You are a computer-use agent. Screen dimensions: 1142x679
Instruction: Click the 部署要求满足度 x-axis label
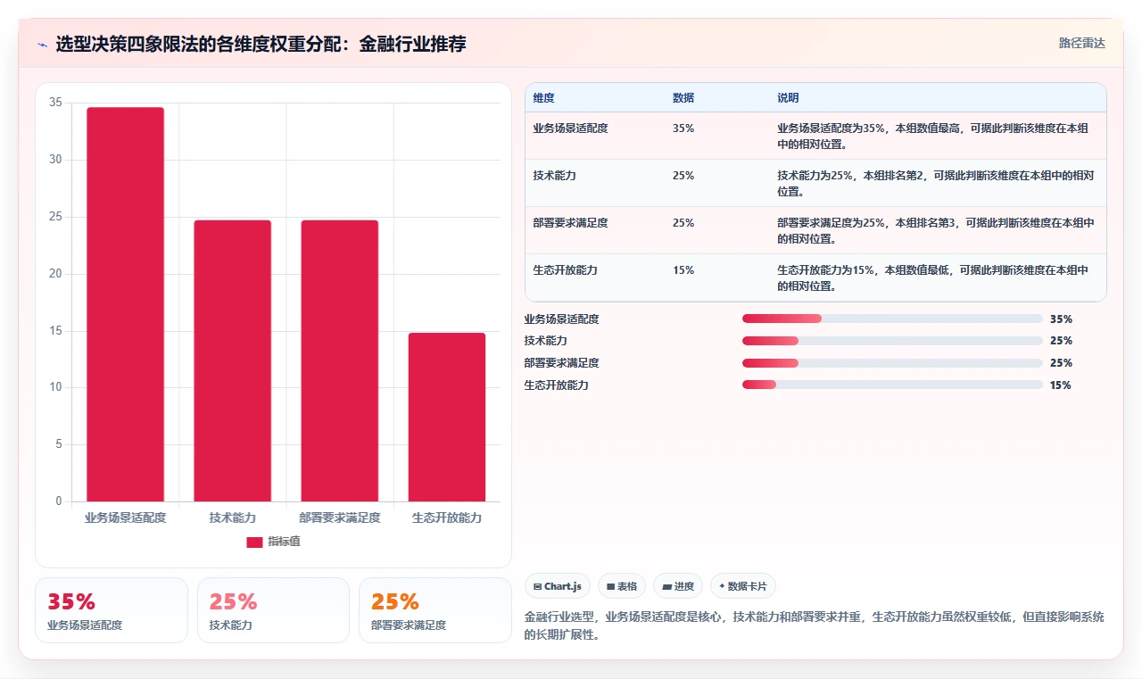click(340, 518)
